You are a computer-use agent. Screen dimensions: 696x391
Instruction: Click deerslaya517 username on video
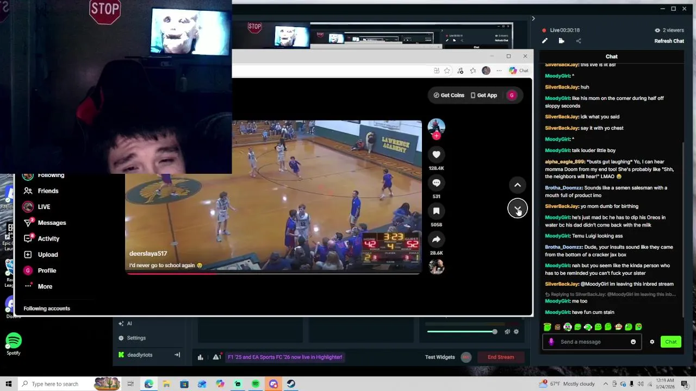148,254
